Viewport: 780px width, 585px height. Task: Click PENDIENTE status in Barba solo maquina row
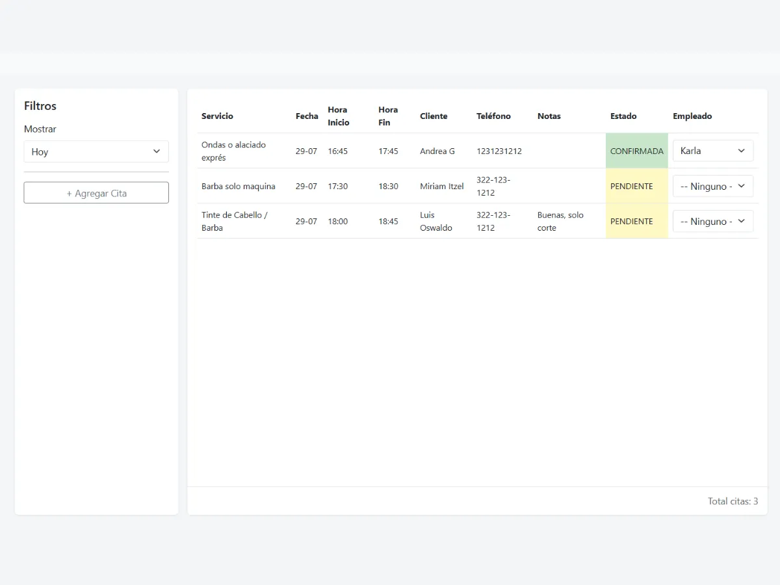pyautogui.click(x=631, y=186)
